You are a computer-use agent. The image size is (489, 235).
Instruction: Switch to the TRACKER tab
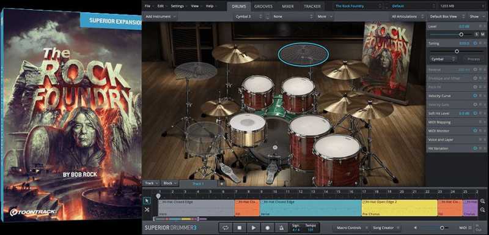click(x=312, y=6)
